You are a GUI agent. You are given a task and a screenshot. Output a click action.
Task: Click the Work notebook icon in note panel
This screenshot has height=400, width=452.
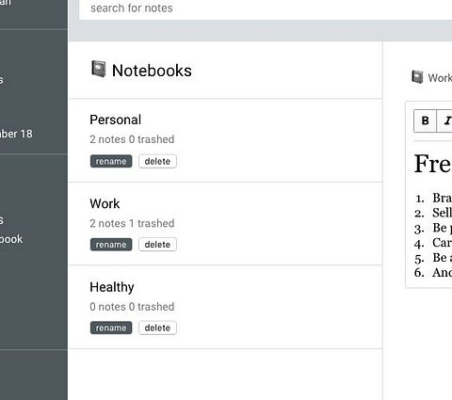(x=417, y=77)
